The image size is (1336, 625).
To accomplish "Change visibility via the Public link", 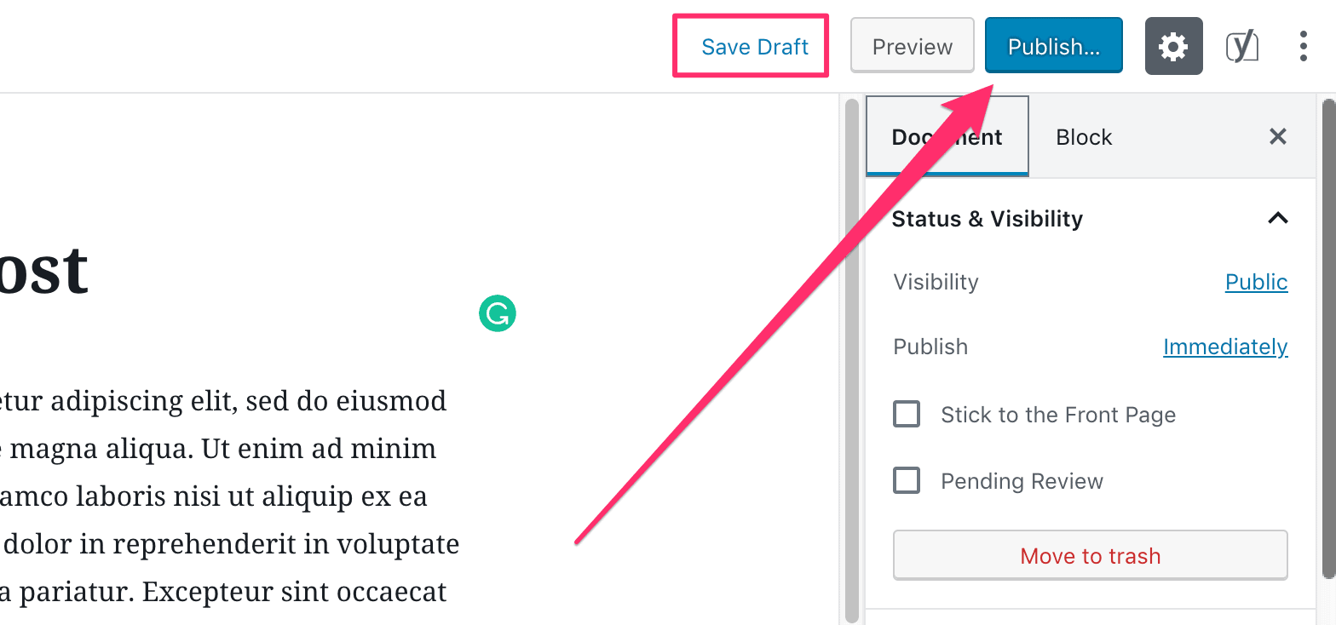I will pos(1256,282).
